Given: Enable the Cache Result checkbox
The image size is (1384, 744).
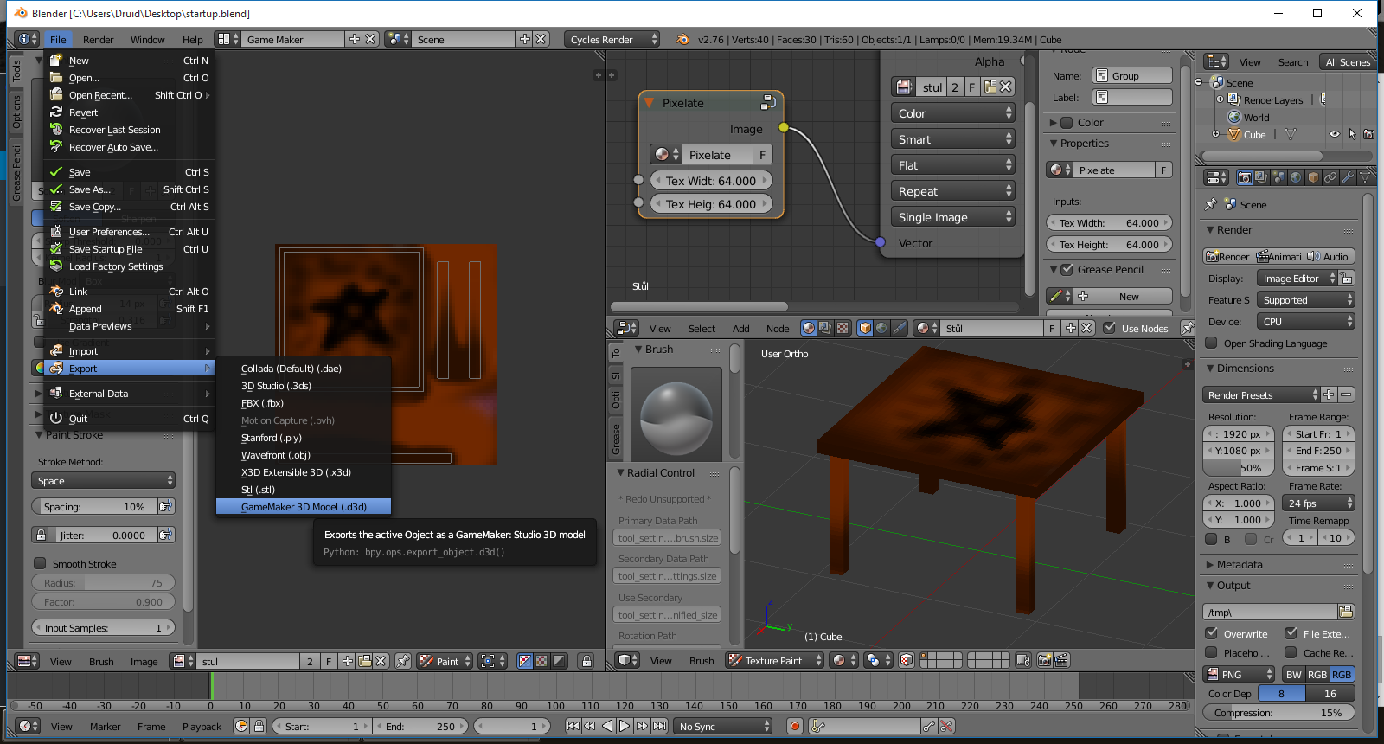Looking at the screenshot, I should point(1291,653).
